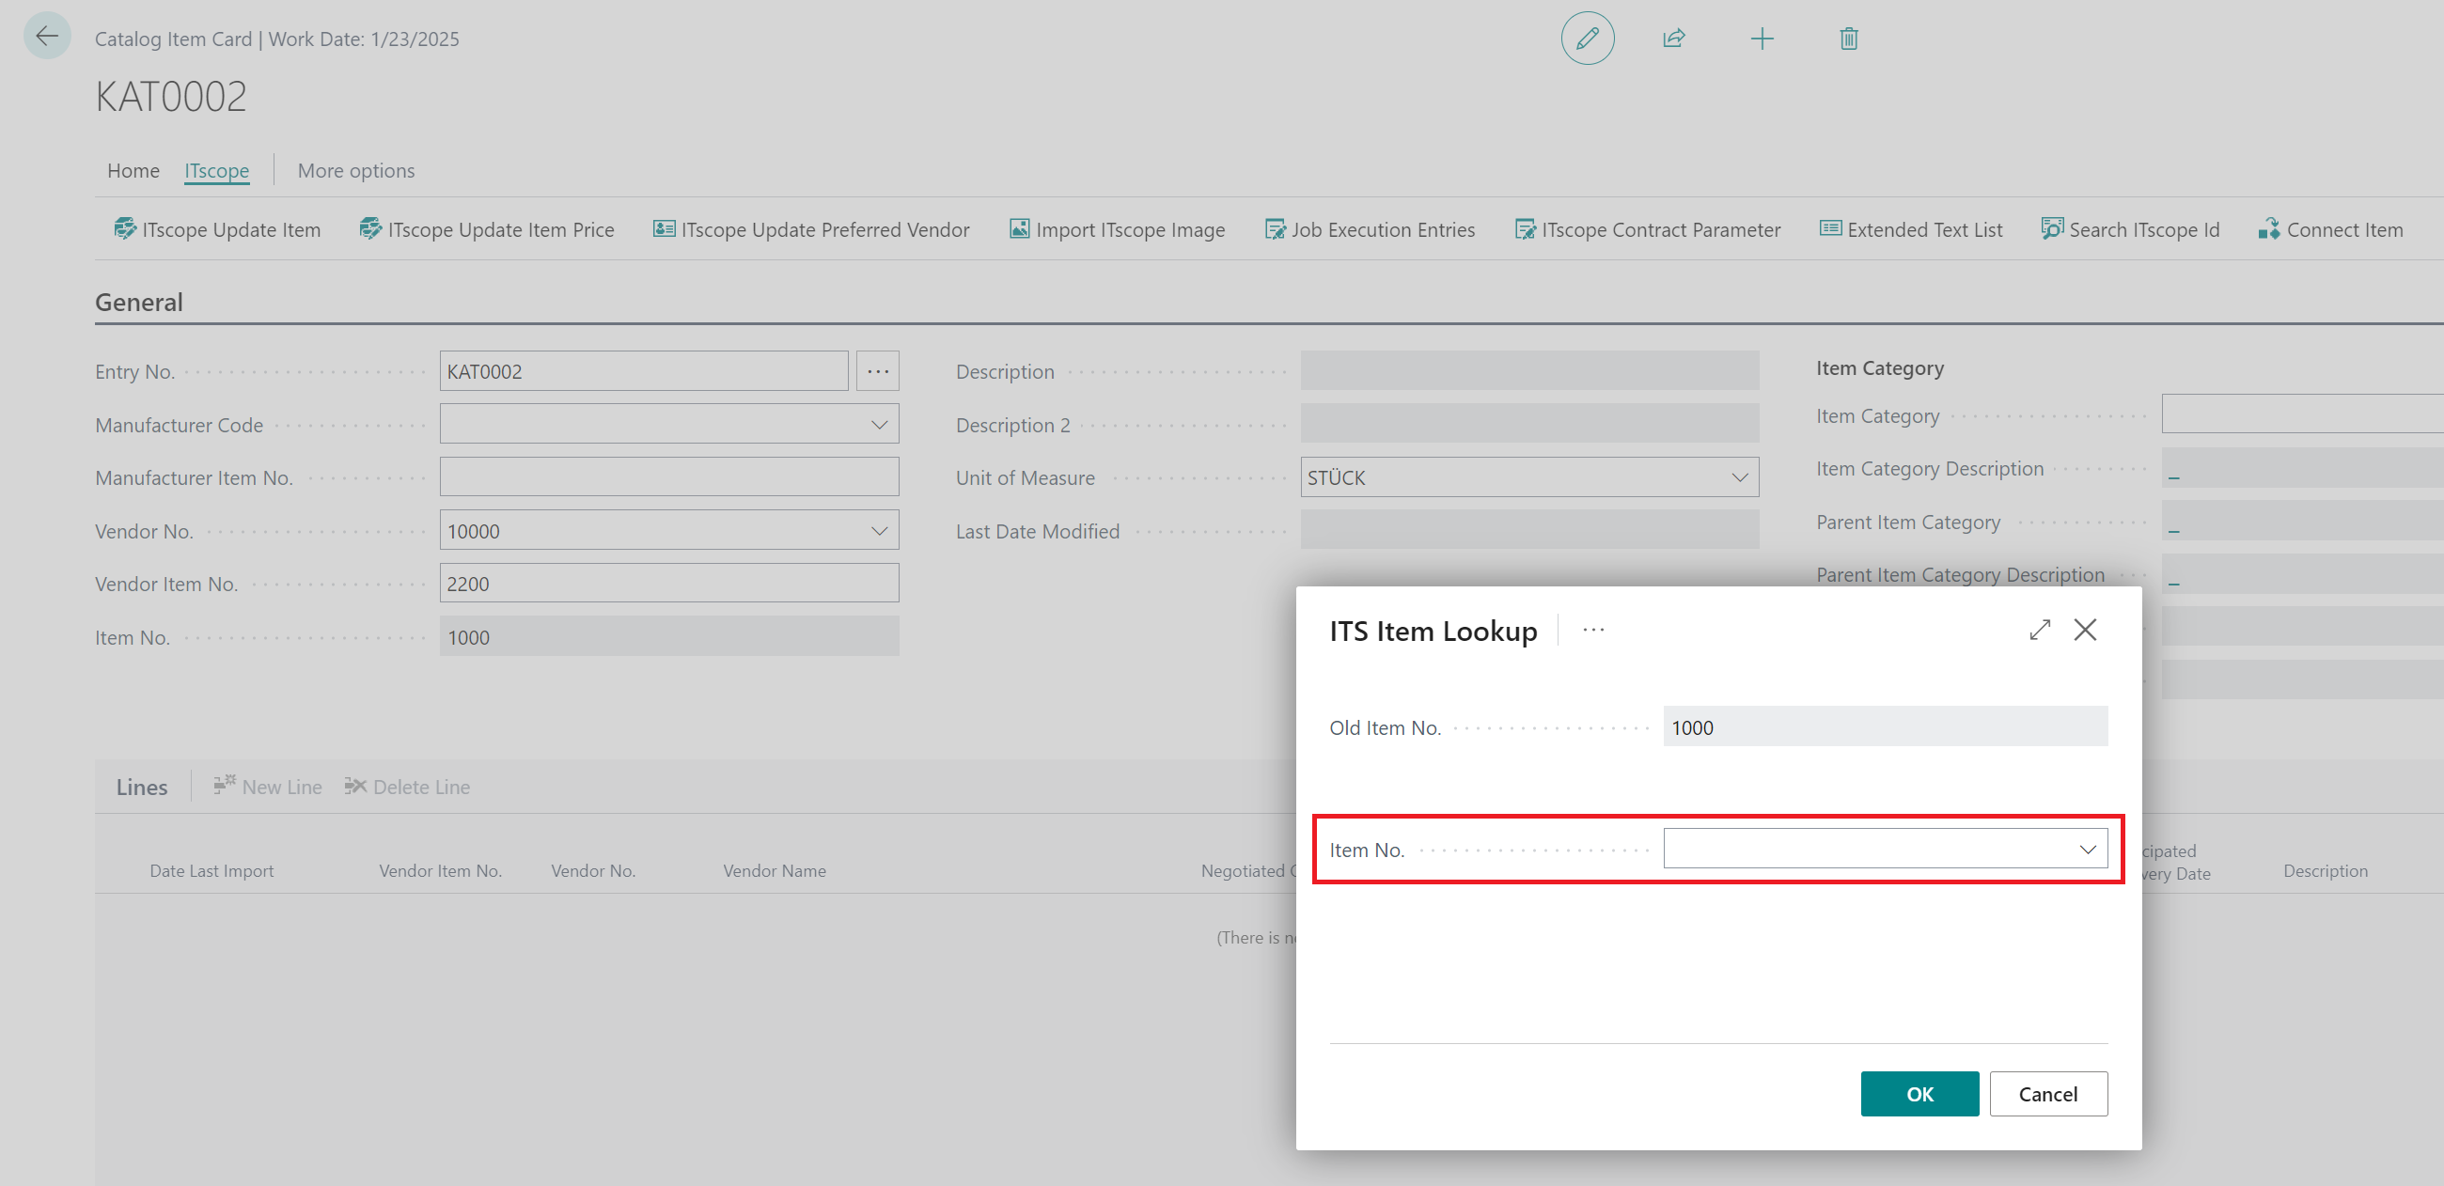This screenshot has width=2444, height=1186.
Task: Open More options menu
Action: click(355, 171)
